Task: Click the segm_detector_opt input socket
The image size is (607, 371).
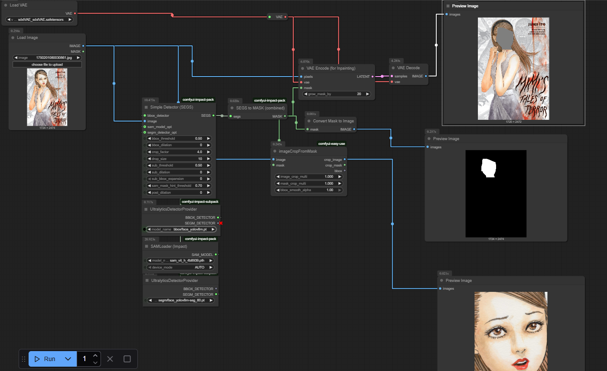Action: coord(145,132)
